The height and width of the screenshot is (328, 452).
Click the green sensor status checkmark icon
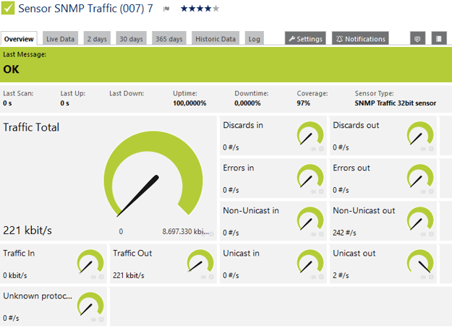7,7
